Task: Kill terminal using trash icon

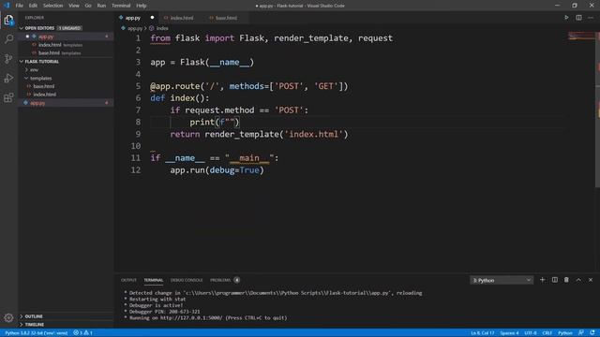Action: (x=566, y=280)
